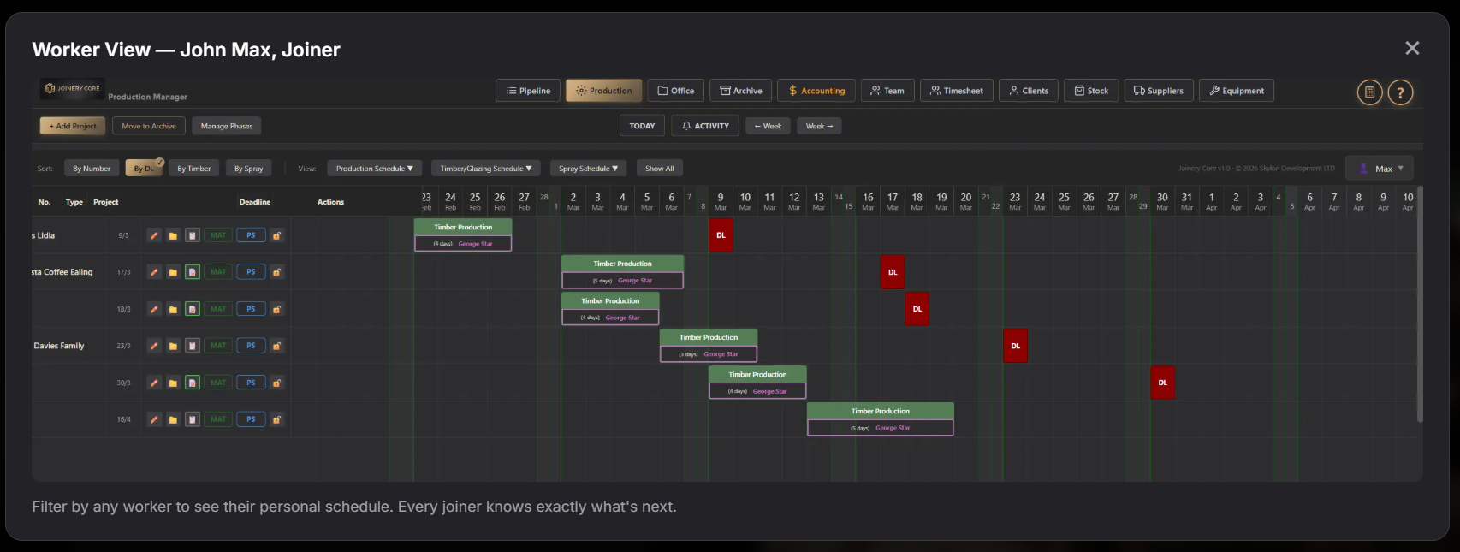Open the folder icon for the 9/3 project
The height and width of the screenshot is (552, 1460).
tap(173, 235)
